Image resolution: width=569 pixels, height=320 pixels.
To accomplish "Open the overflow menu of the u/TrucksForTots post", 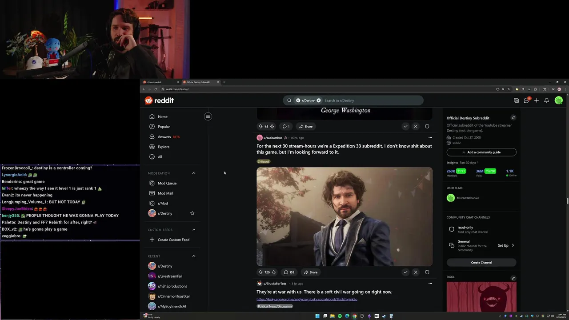I will 430,284.
